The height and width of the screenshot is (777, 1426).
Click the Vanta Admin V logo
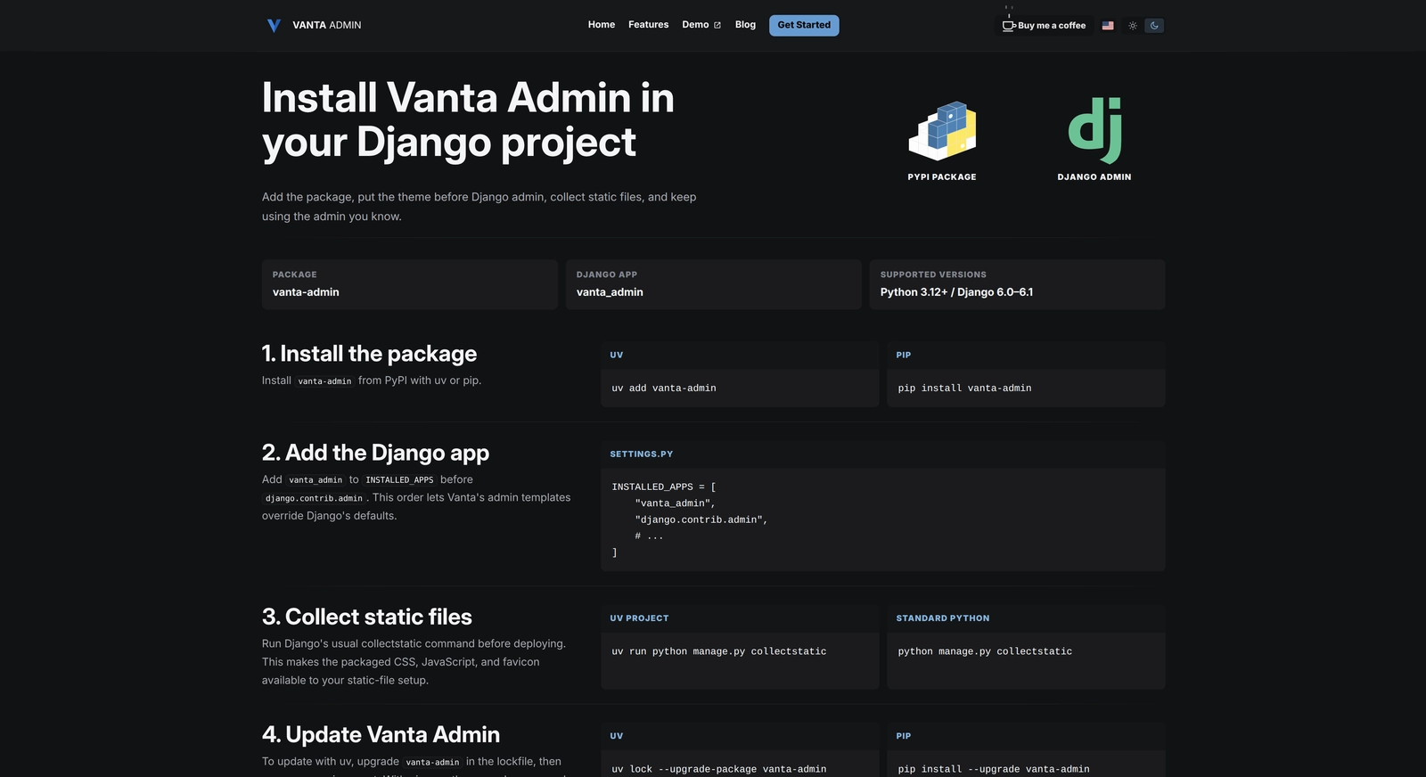pos(274,26)
